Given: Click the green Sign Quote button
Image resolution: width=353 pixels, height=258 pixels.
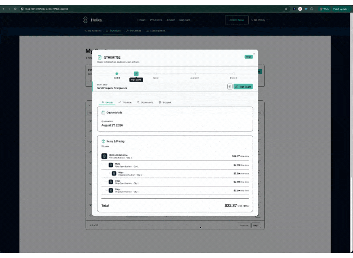Looking at the screenshot, I should (x=243, y=86).
